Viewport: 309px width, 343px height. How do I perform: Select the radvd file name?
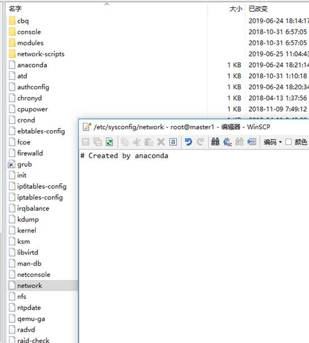point(26,330)
